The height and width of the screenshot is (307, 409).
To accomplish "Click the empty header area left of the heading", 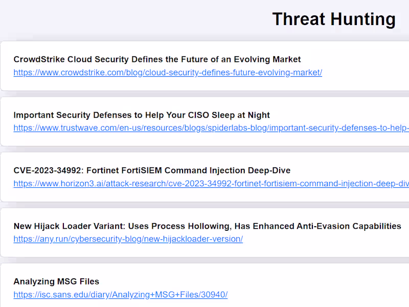I will coord(128,19).
